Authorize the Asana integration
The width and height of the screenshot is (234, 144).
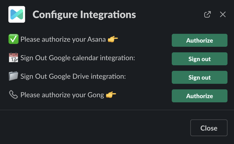tap(200, 40)
